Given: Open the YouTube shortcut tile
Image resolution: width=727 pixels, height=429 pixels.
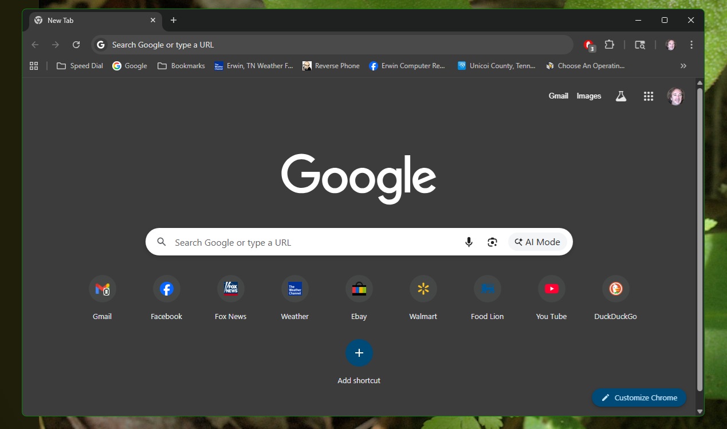Looking at the screenshot, I should [551, 289].
